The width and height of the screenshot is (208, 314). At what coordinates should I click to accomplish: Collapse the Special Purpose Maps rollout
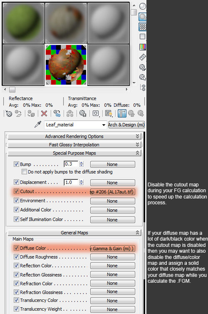[x=74, y=153]
